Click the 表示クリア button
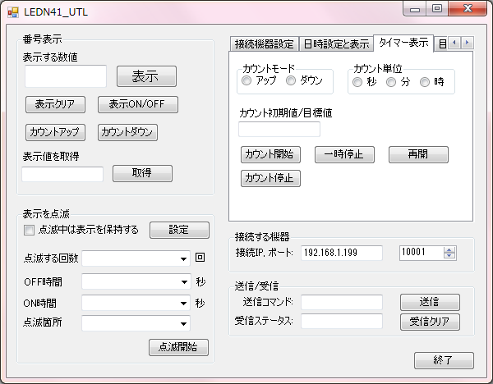Viewport: 493px width, 384px height. (x=55, y=104)
